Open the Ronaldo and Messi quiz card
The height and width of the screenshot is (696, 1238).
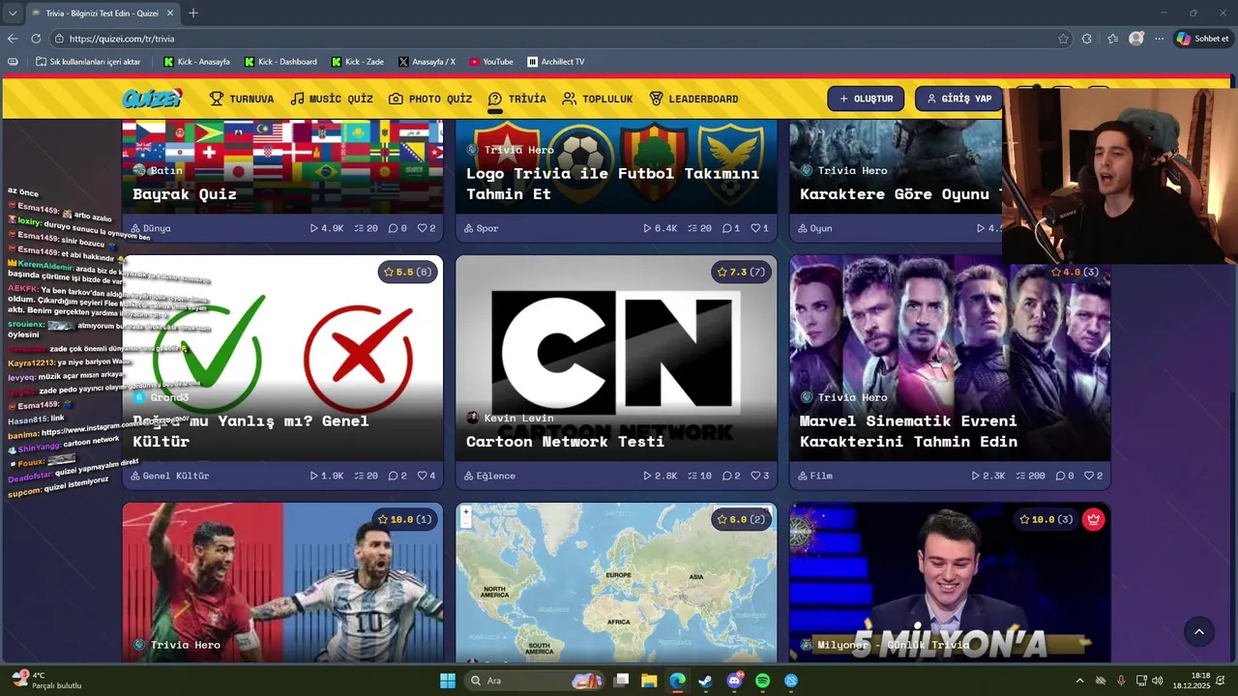pyautogui.click(x=282, y=583)
